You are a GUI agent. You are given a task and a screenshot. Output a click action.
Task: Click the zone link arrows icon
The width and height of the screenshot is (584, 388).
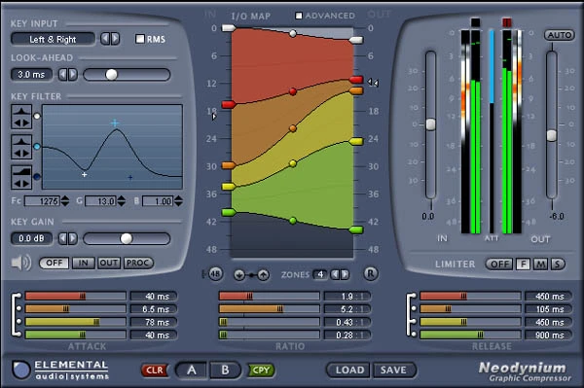[251, 275]
